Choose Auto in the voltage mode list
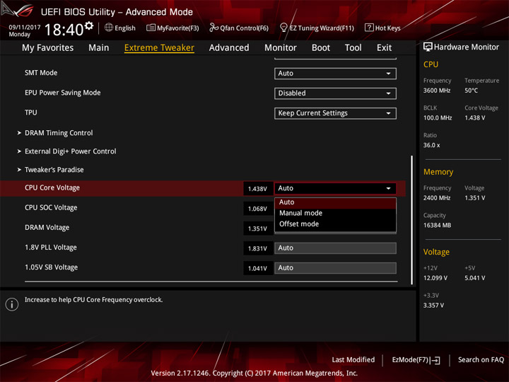Viewport: 509px width, 382px height. [335, 202]
